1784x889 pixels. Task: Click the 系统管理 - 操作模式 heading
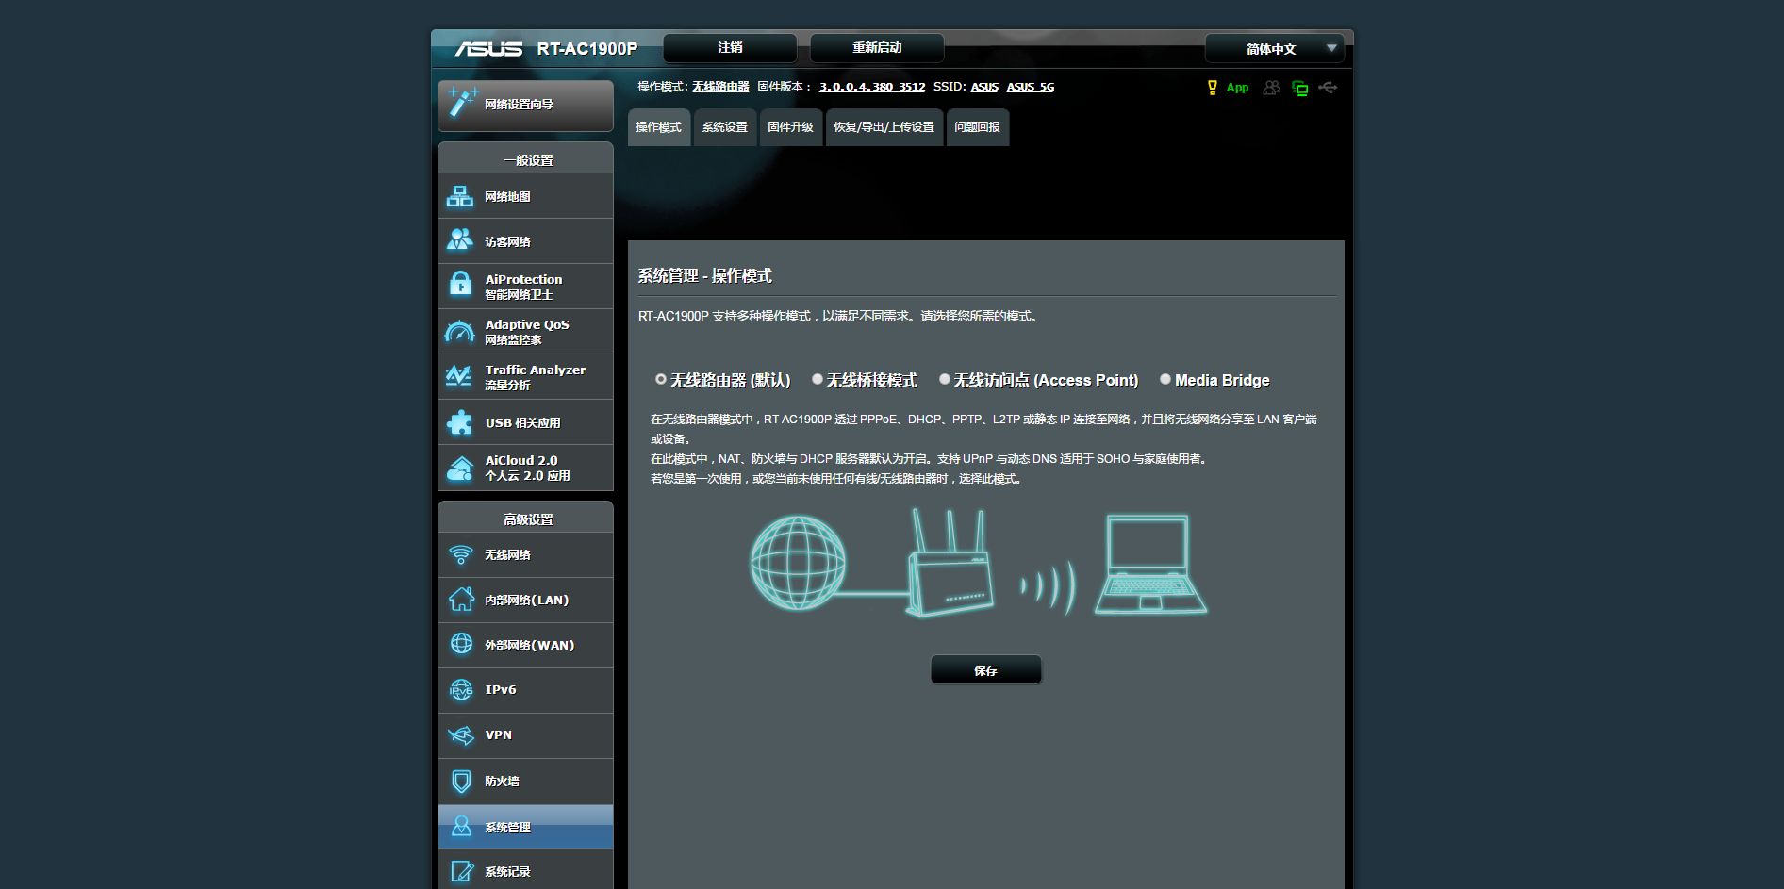point(704,275)
